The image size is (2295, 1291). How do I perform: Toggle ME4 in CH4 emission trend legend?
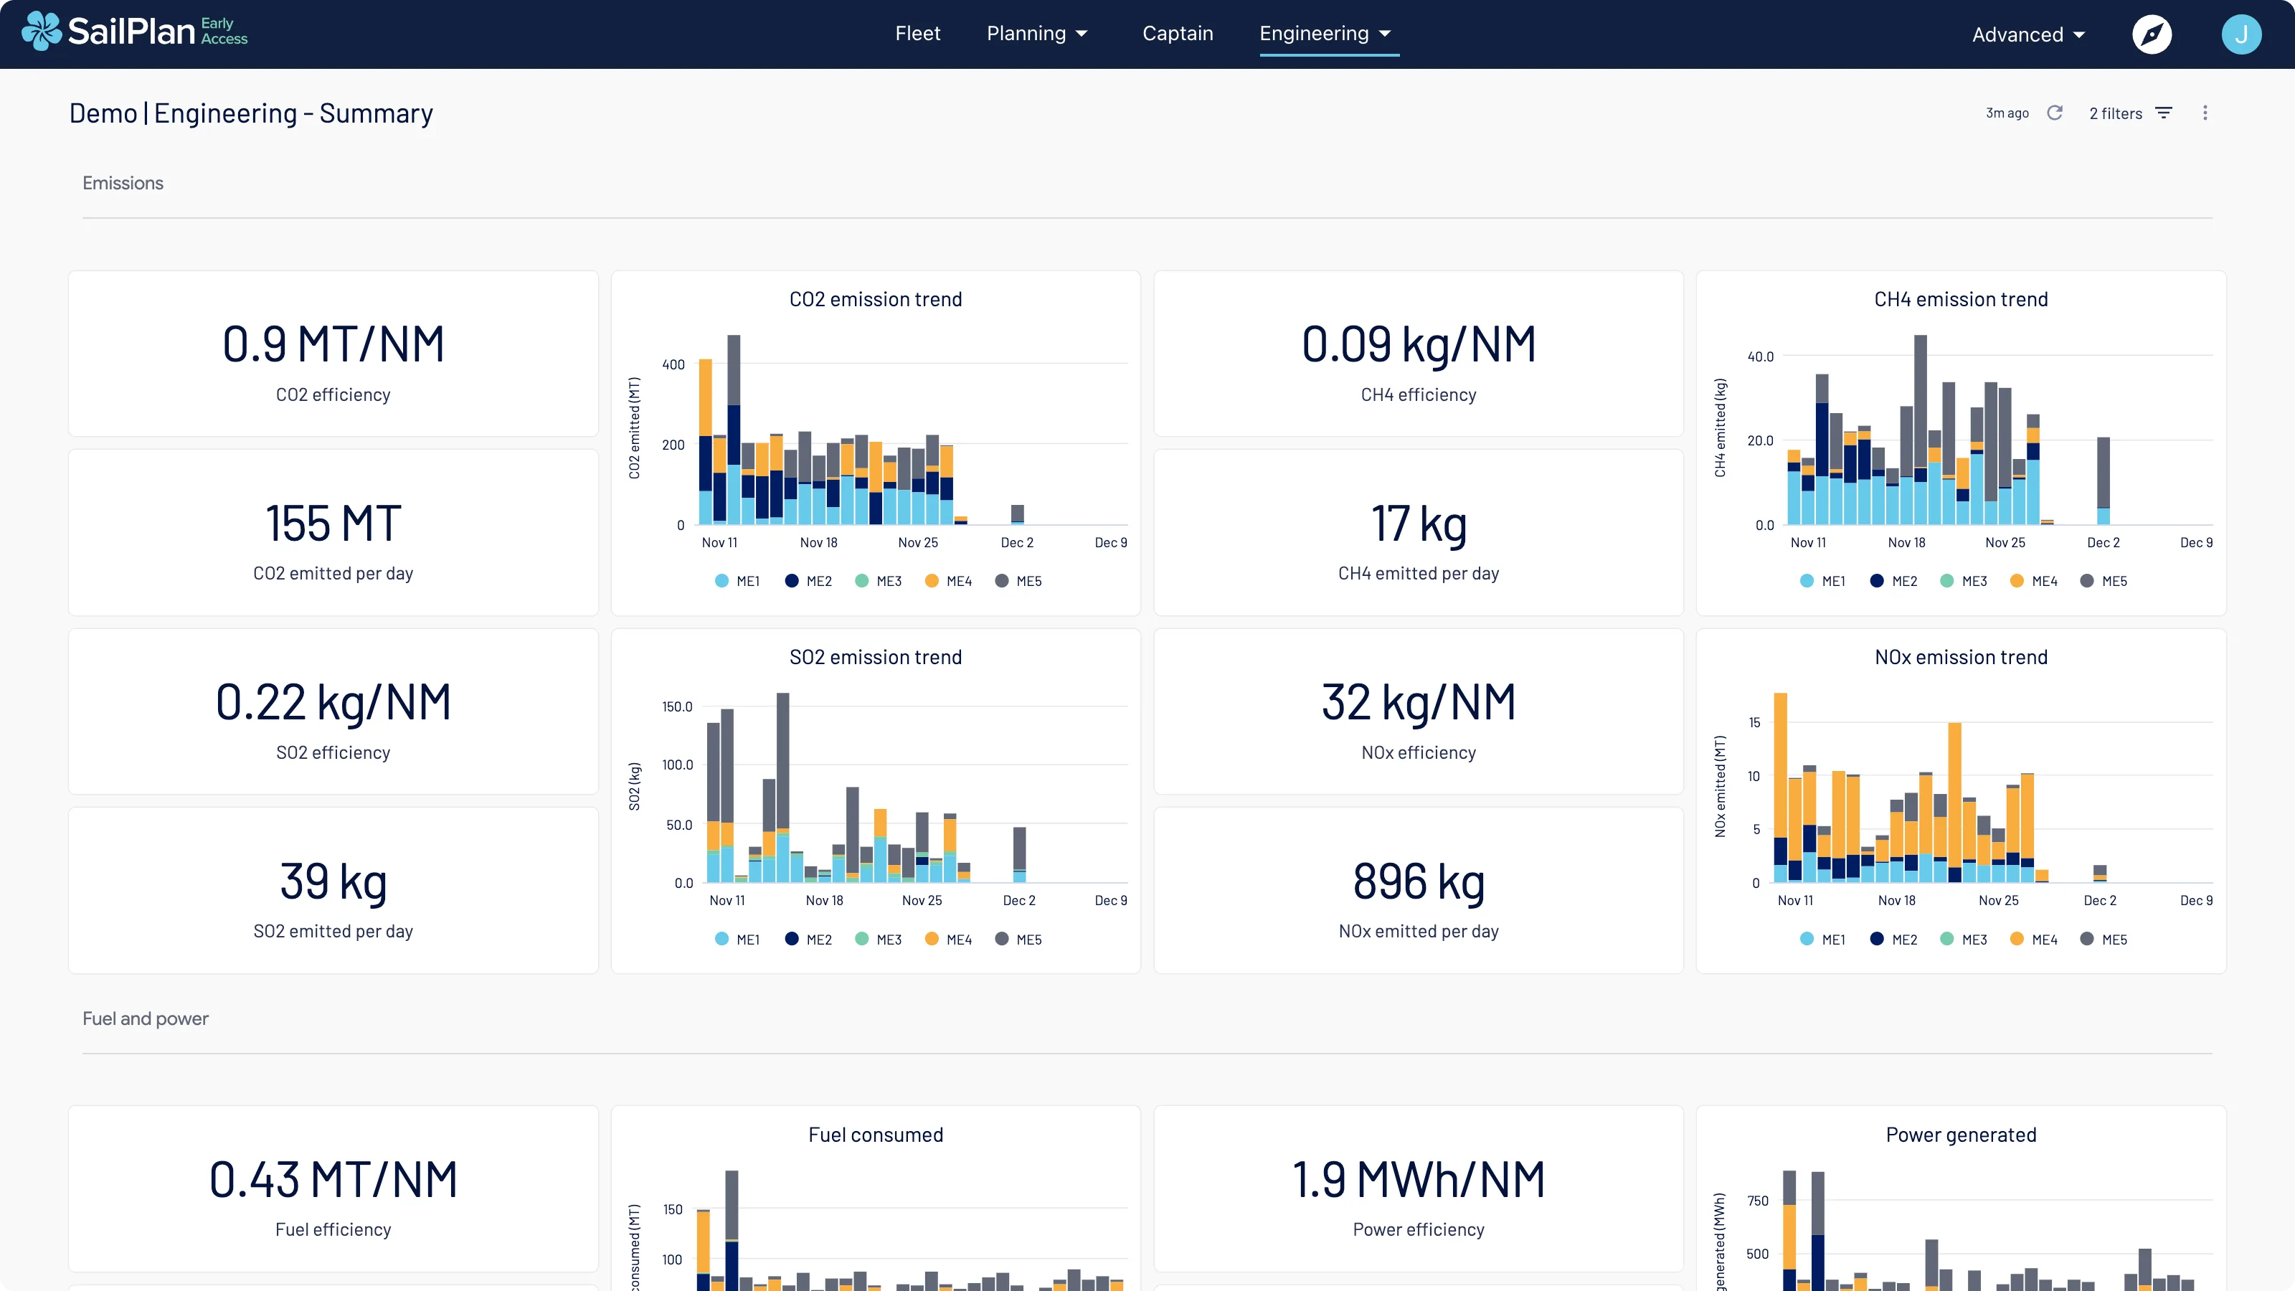[2034, 581]
